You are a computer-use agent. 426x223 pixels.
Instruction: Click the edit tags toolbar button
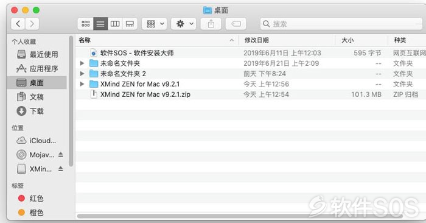click(236, 24)
